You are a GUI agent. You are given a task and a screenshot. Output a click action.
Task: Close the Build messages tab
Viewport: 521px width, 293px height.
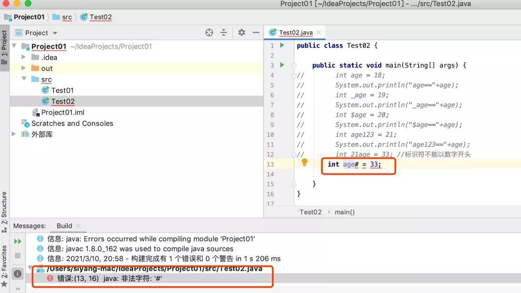coord(78,226)
